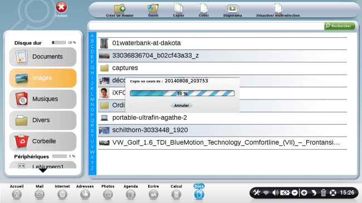Click the Ouvrir folder icon

(x=153, y=8)
